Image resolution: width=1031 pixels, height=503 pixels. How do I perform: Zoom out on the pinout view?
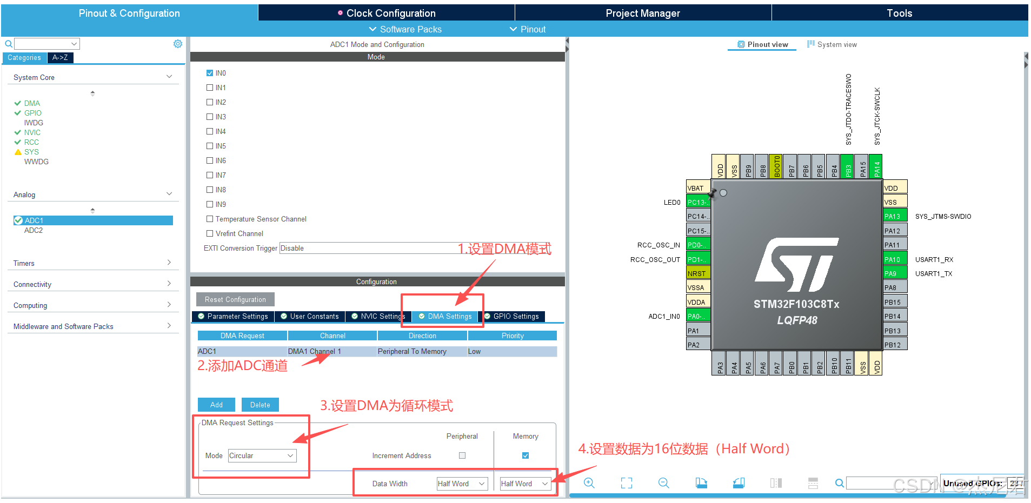click(x=664, y=483)
